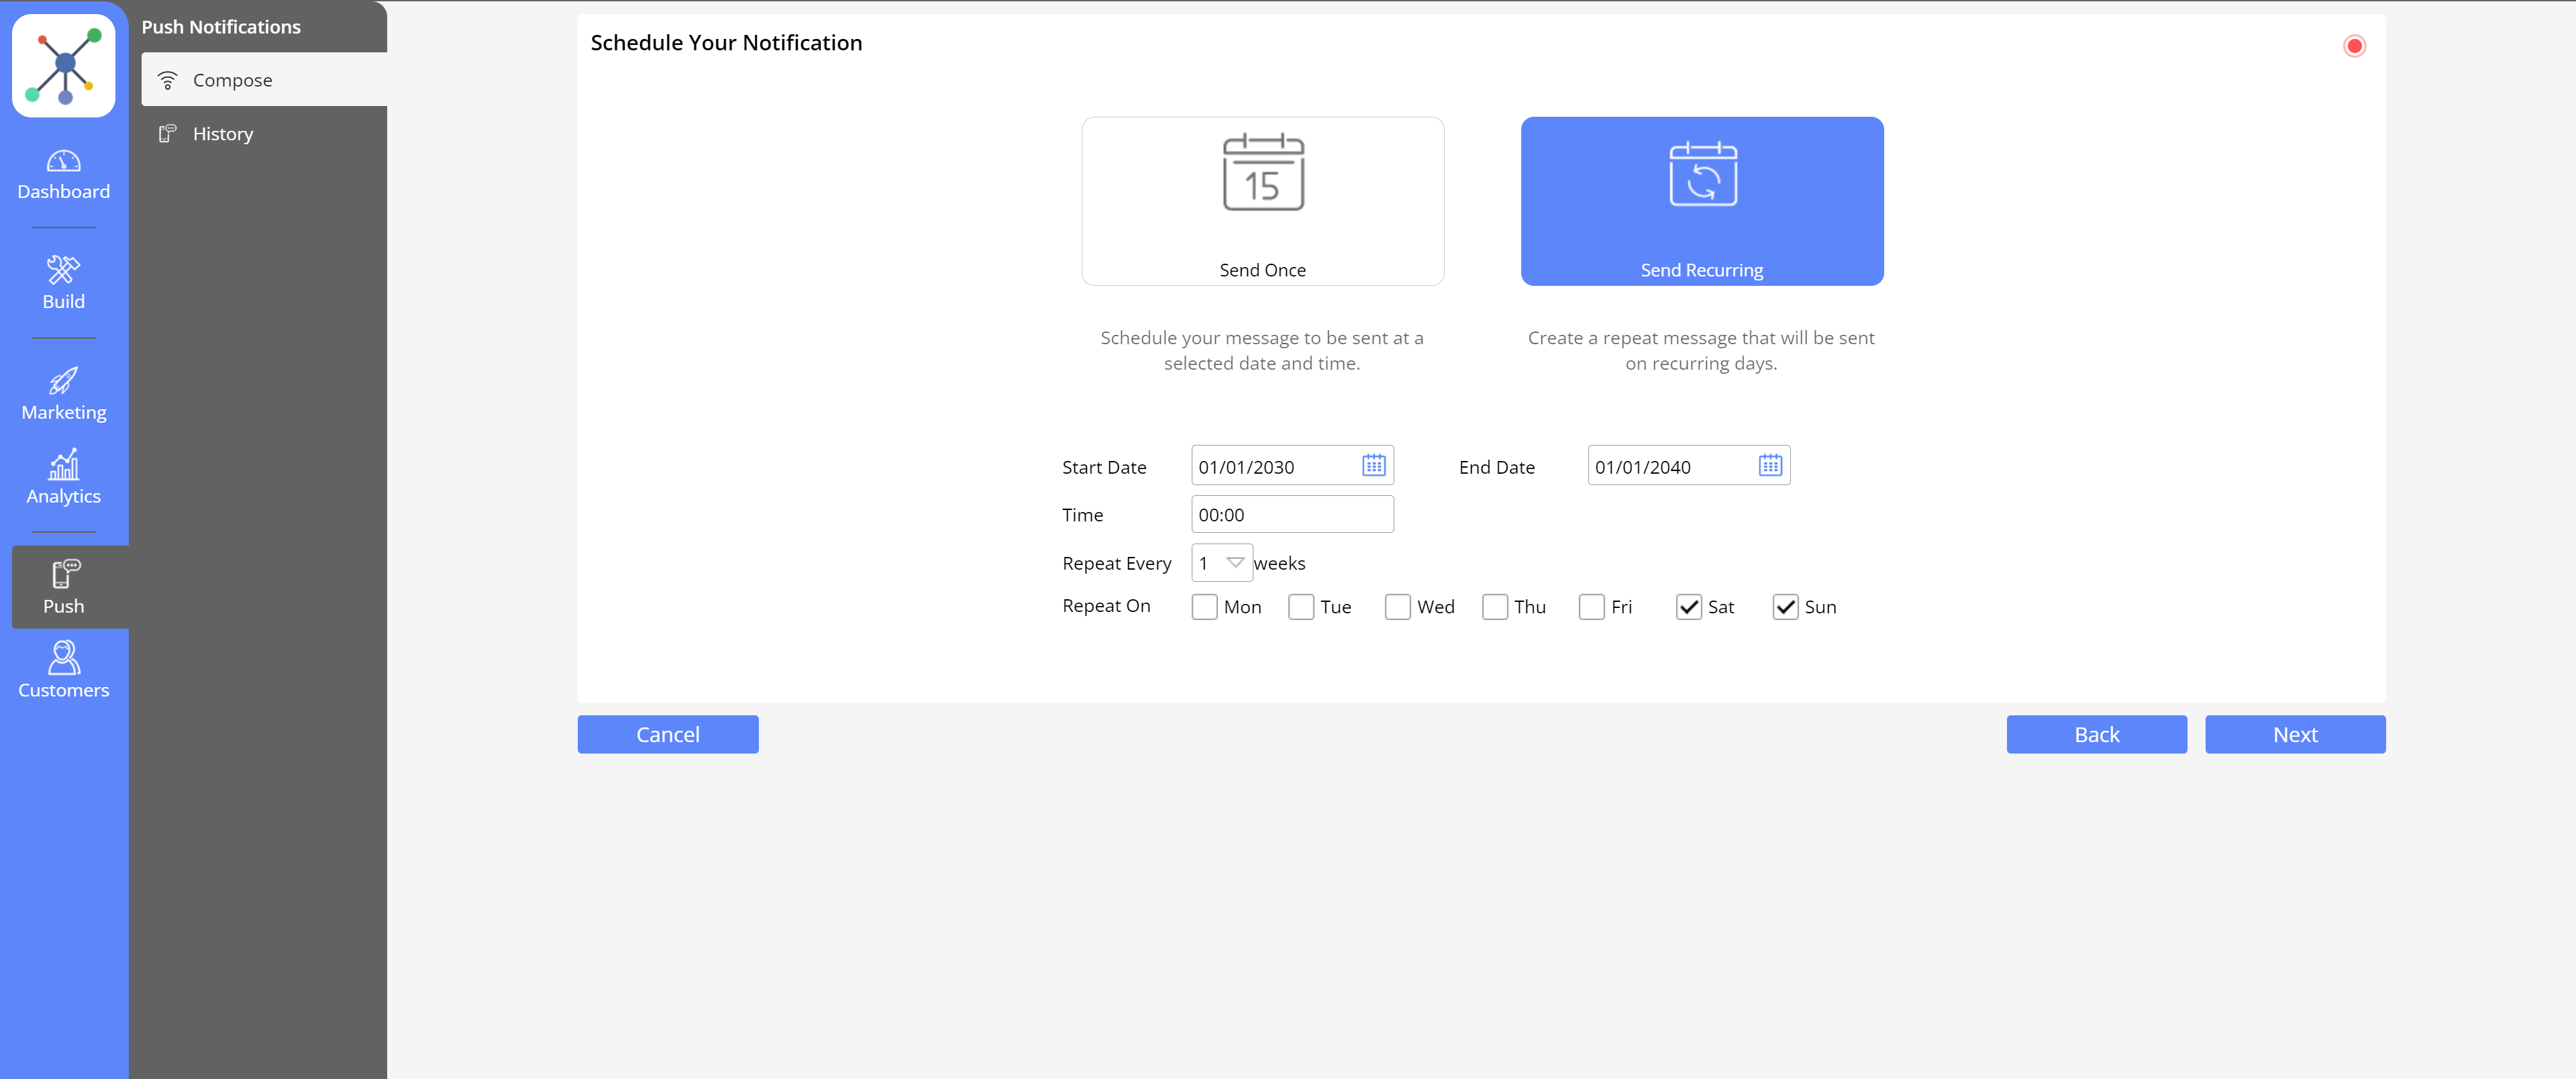The width and height of the screenshot is (2576, 1079).
Task: Go Back to previous step
Action: 2095,735
